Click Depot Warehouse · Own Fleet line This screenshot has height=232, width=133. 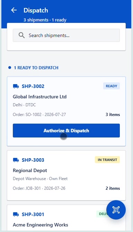click(40, 179)
